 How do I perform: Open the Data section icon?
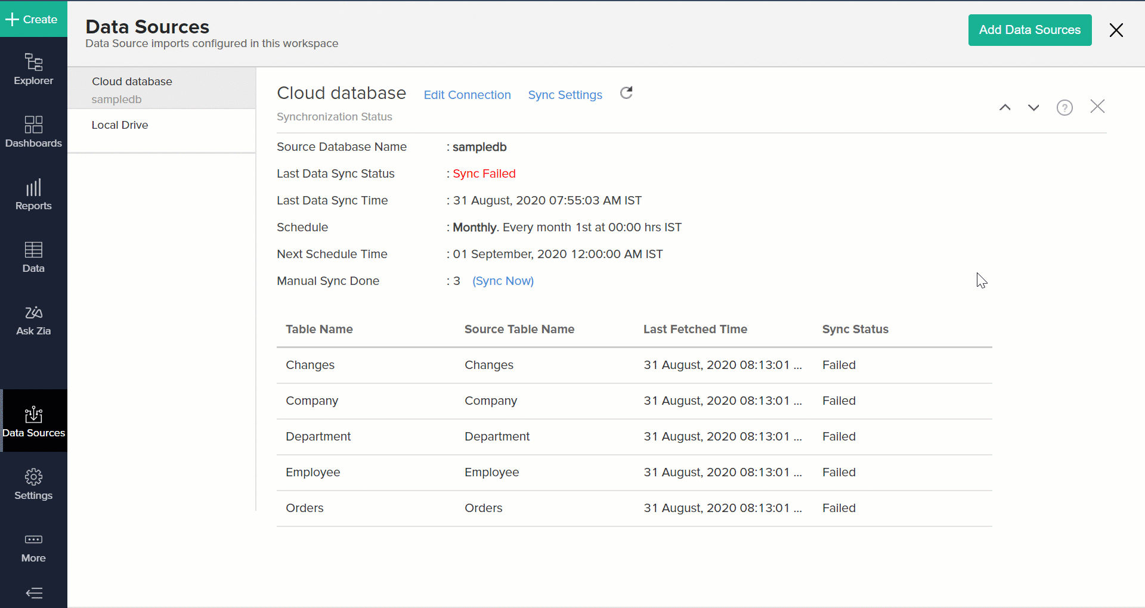pos(33,258)
